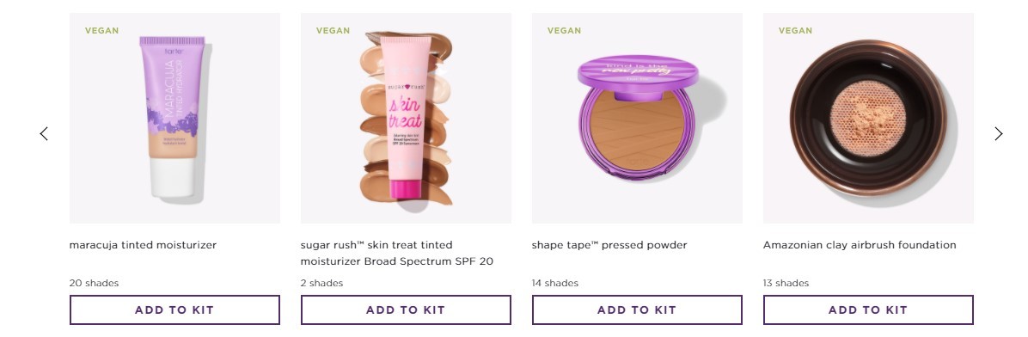This screenshot has width=1028, height=337.
Task: Open Amazonian clay airbrush foundation title link
Action: coord(860,245)
